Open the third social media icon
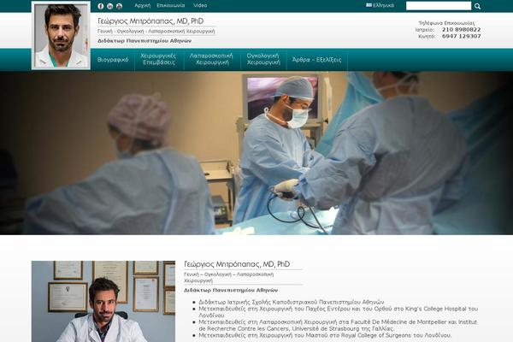This screenshot has width=513, height=342. point(119,6)
